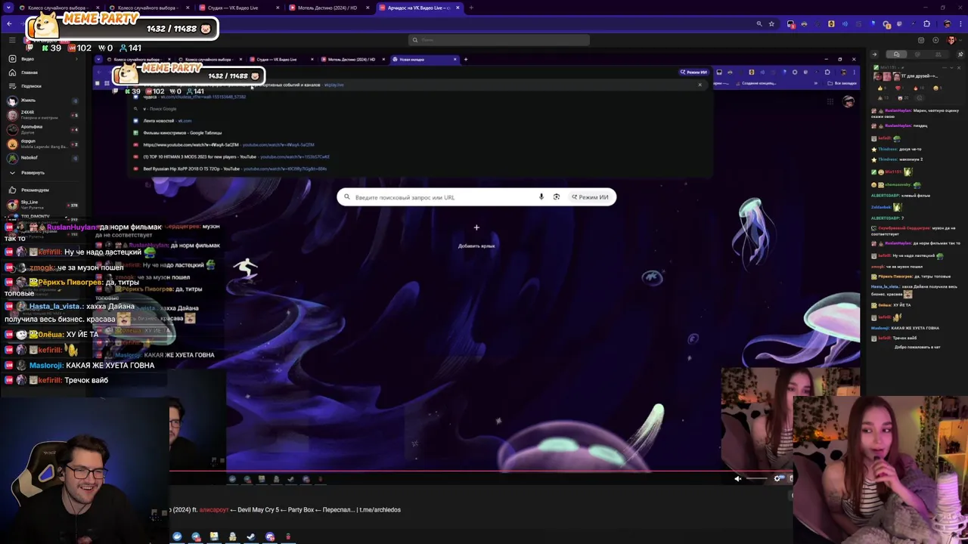
Task: Open Steam icon in taskbar
Action: click(251, 537)
